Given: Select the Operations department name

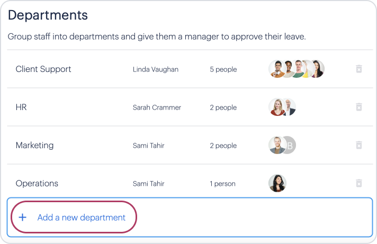Looking at the screenshot, I should pyautogui.click(x=37, y=184).
